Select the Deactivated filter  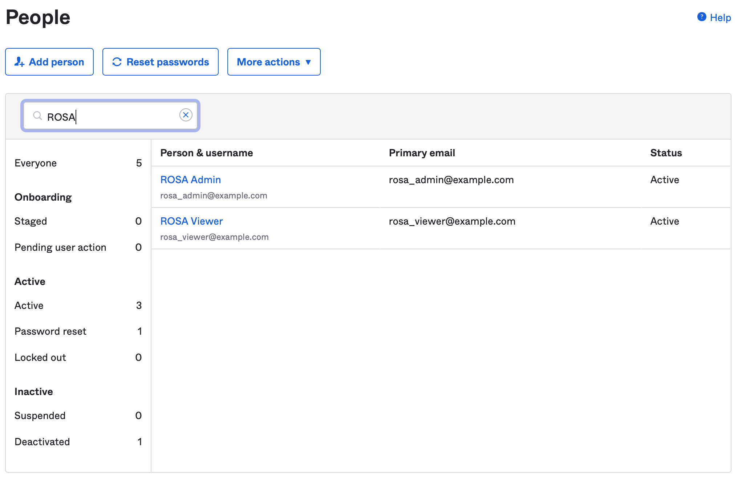coord(42,442)
